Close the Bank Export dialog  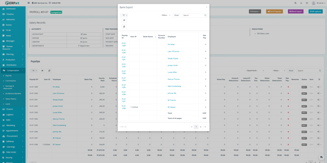206,7
